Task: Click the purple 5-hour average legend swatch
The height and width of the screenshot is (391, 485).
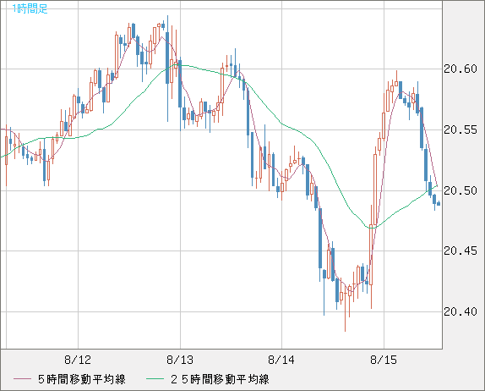Action: (x=22, y=379)
